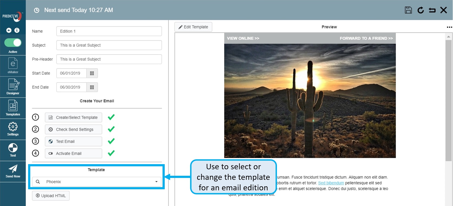Click the undo return arrow icon

(x=432, y=10)
